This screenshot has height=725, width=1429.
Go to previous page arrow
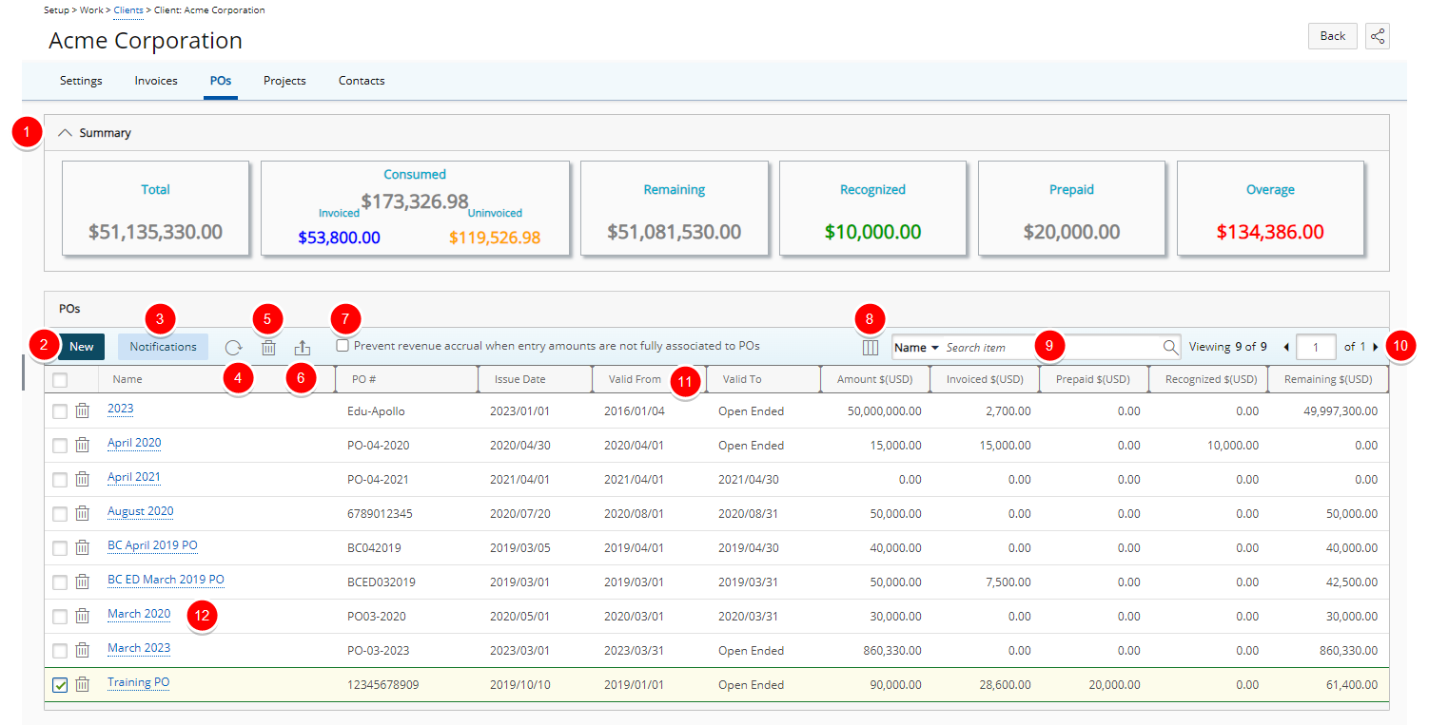[1286, 347]
